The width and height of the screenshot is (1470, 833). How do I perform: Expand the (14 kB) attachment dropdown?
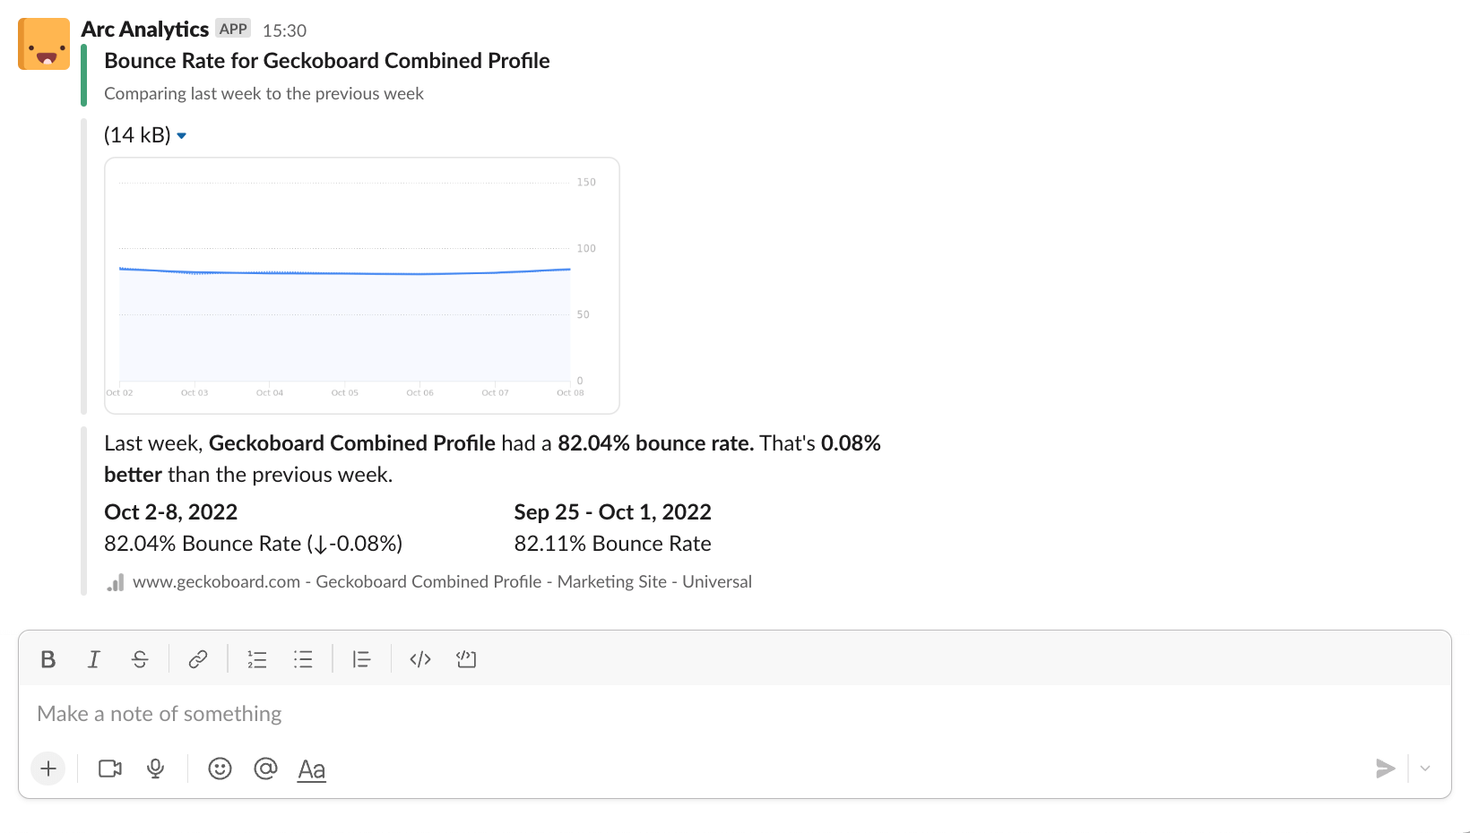pyautogui.click(x=182, y=135)
